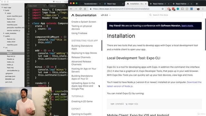This screenshot has width=206, height=116.
Task: Bookmark this page with the star icon
Action: coord(163,9)
